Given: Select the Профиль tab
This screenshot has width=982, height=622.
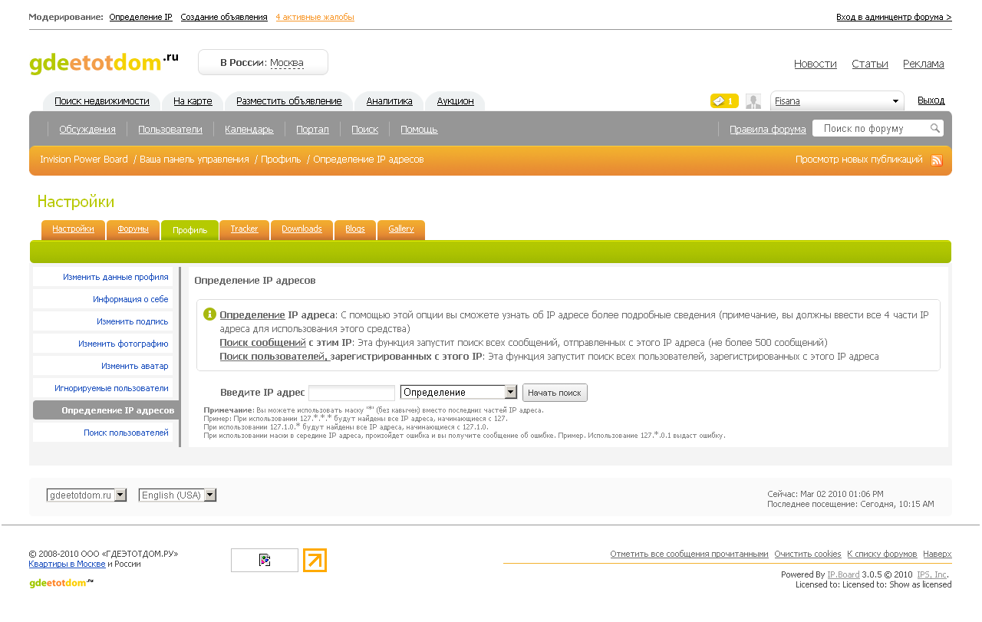Looking at the screenshot, I should 189,229.
